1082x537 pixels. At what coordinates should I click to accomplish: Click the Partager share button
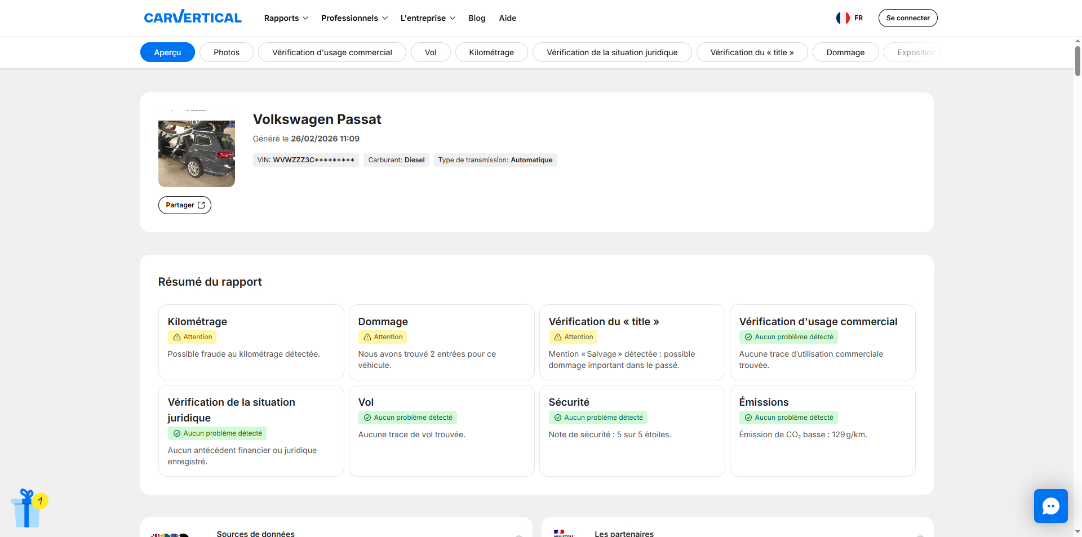[x=185, y=205]
